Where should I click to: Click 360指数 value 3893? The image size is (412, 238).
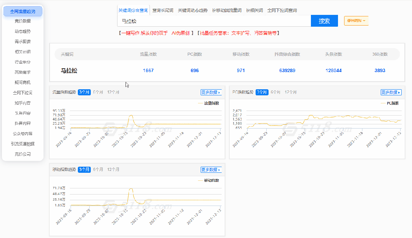click(380, 71)
